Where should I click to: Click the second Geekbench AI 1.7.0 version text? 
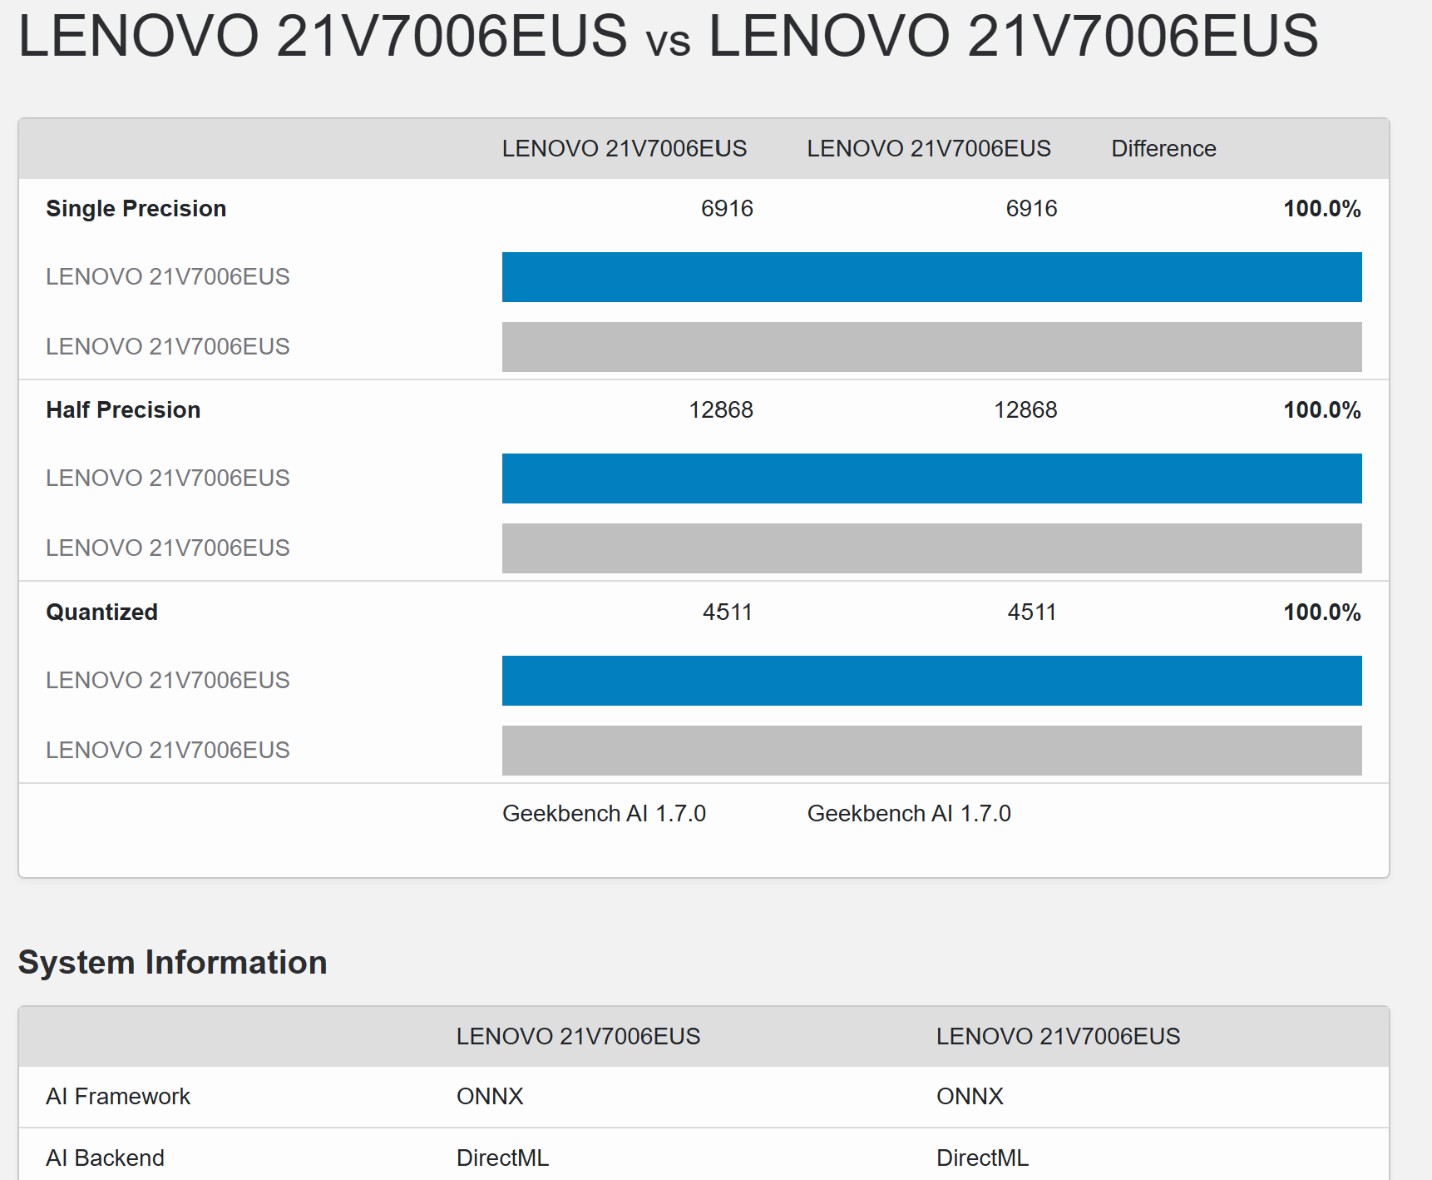click(x=909, y=813)
